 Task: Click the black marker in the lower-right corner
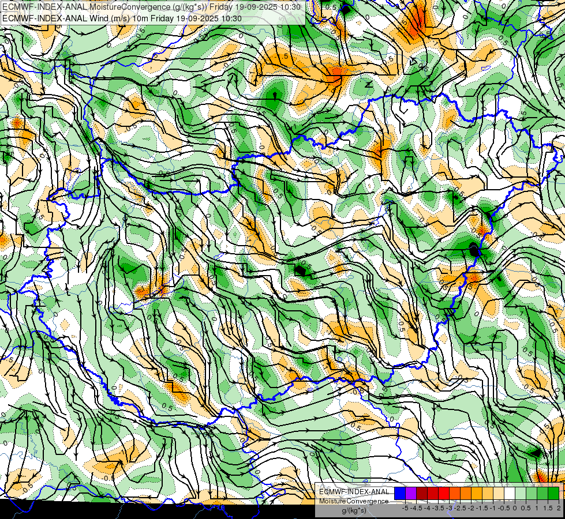tap(536, 453)
